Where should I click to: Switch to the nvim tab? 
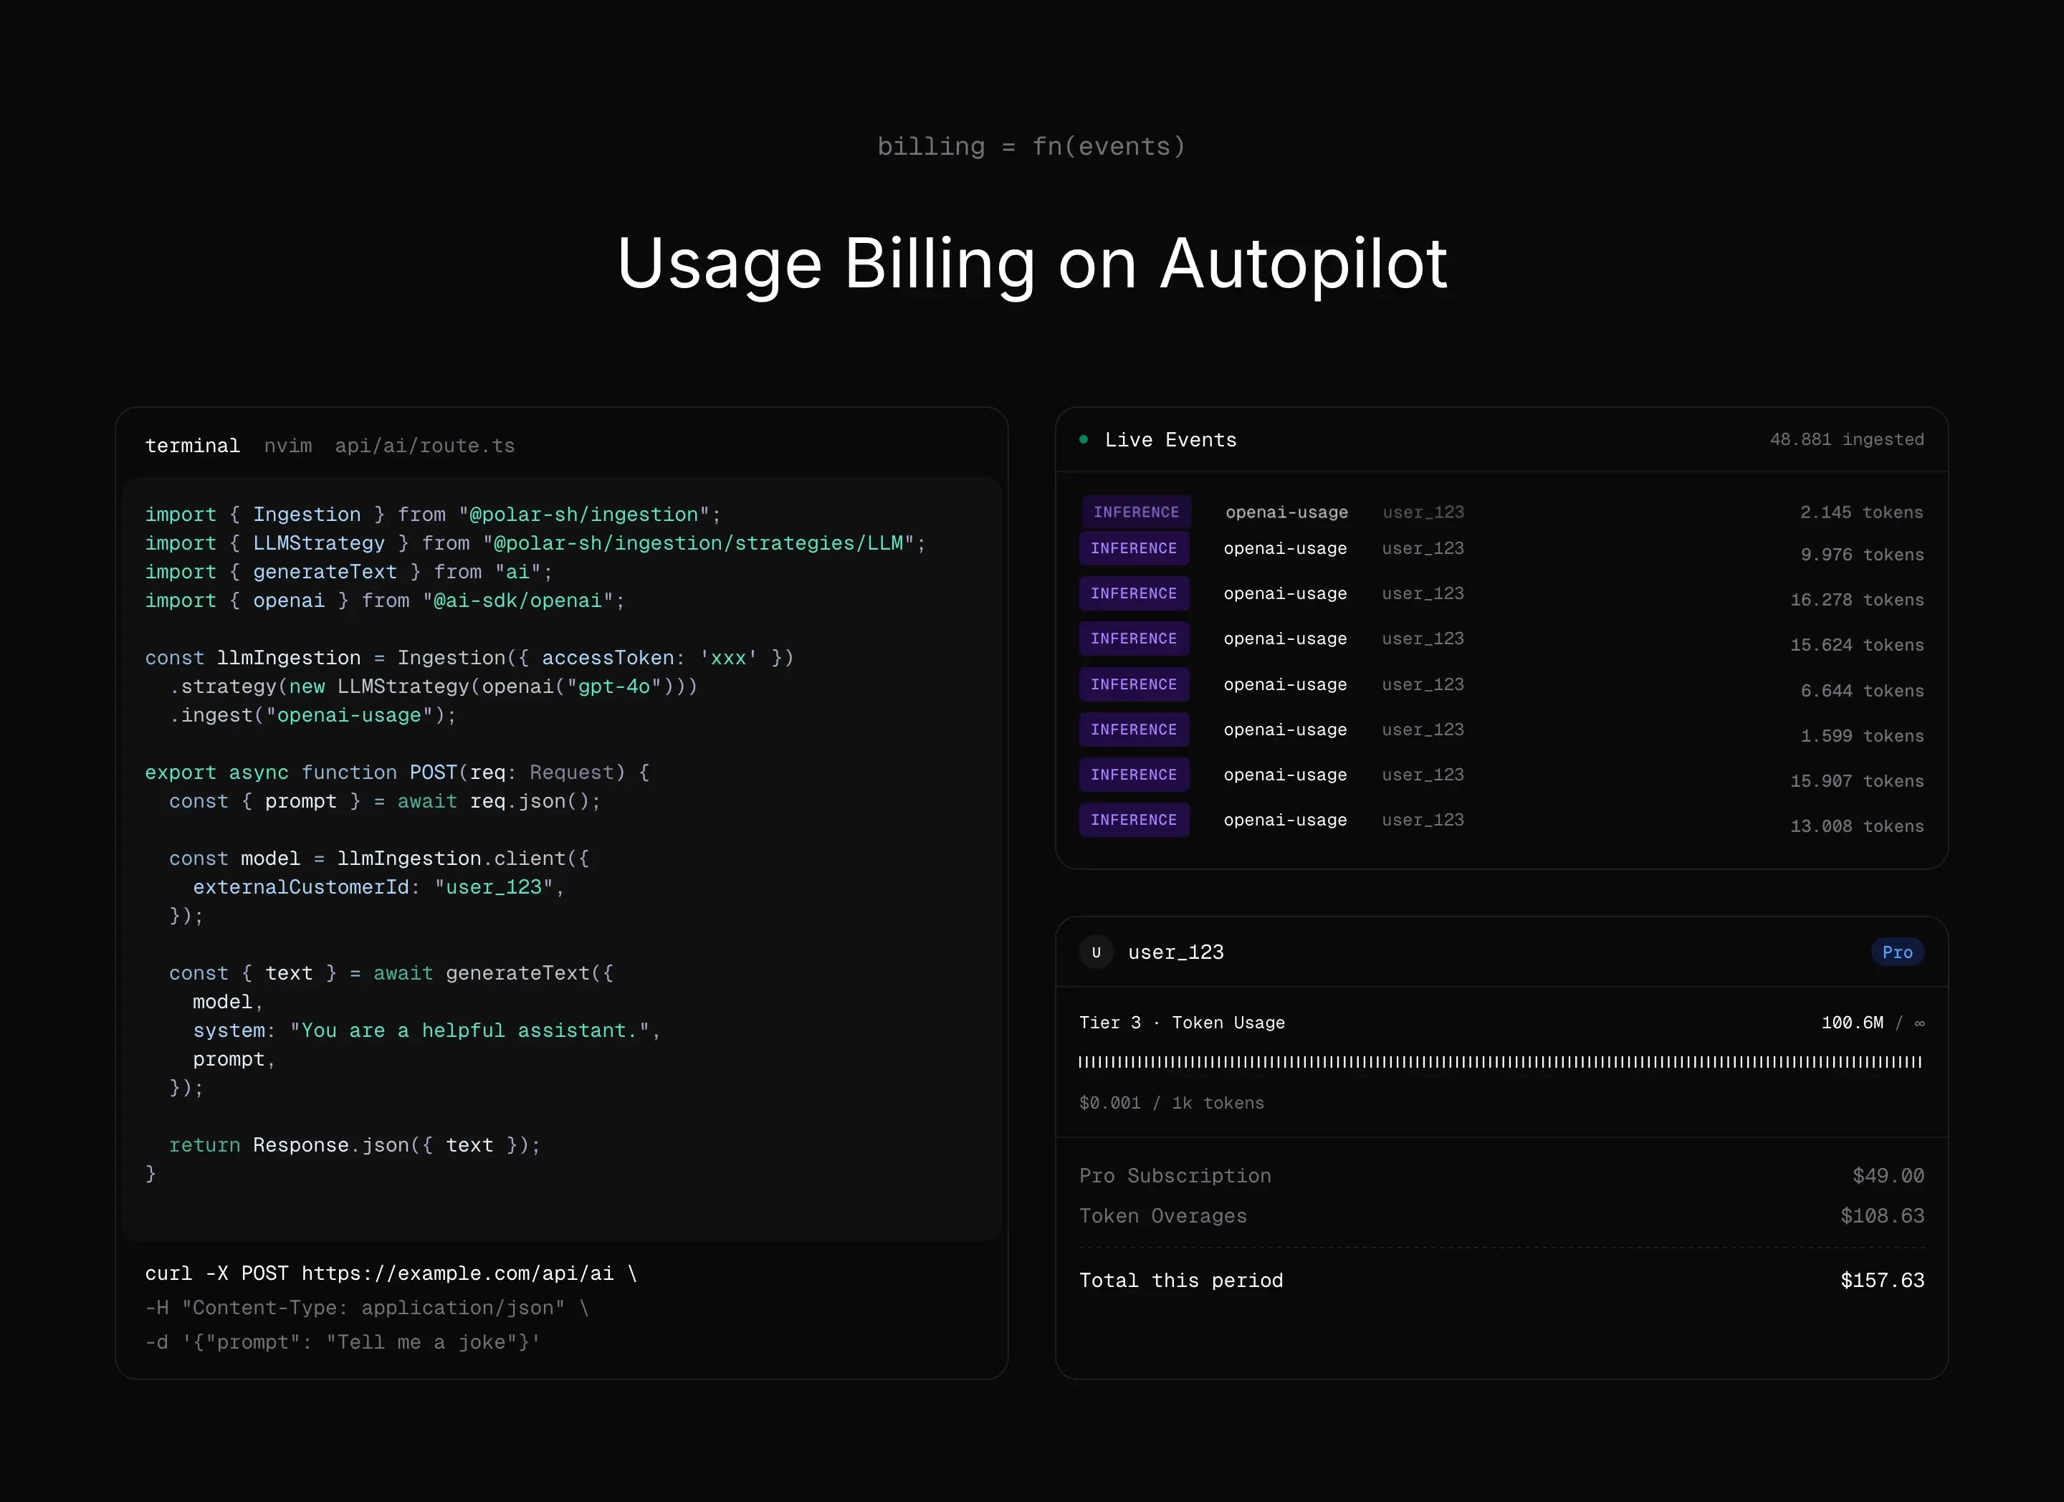click(287, 446)
